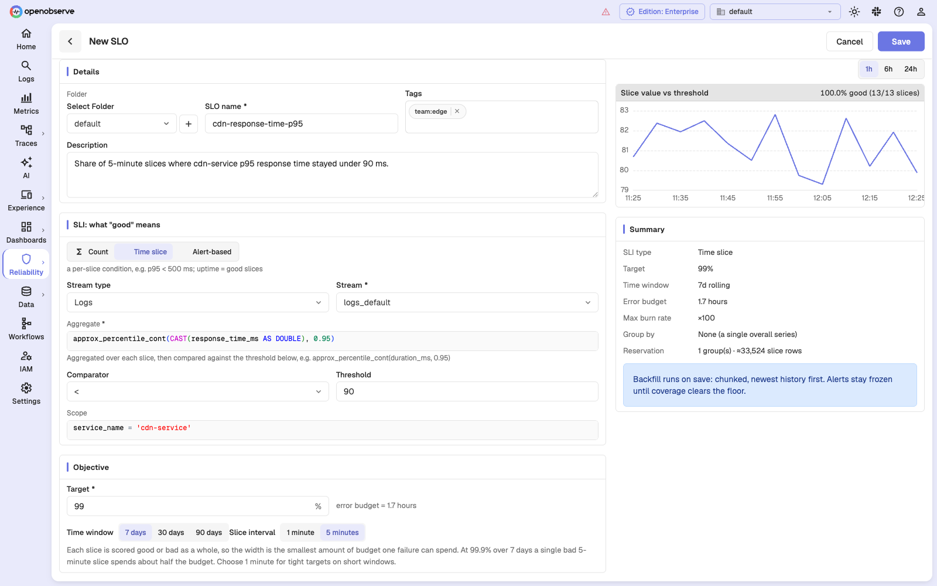Screen dimensions: 937x586
Task: Edit the Target percentage field
Action: (198, 506)
